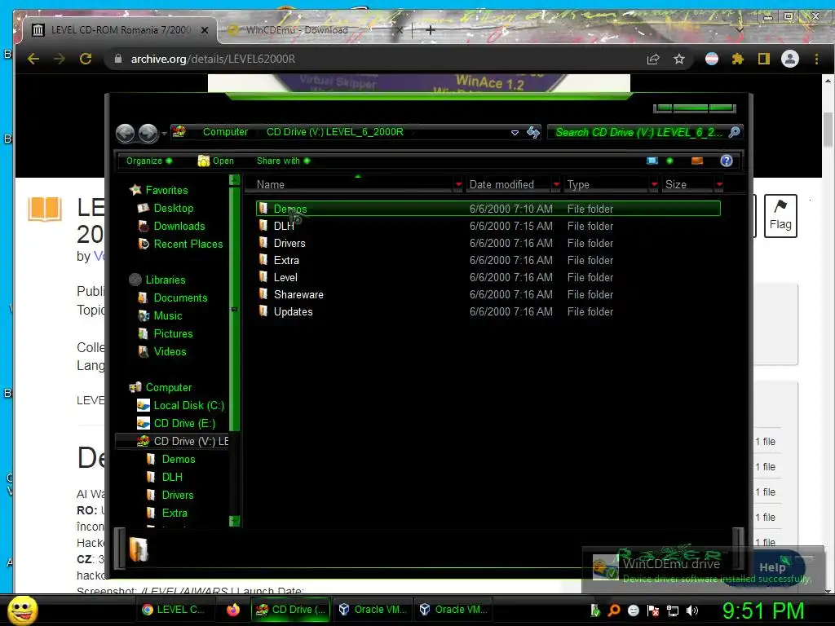Go back with the Explorer back arrow
Image resolution: width=835 pixels, height=626 pixels.
(x=125, y=133)
